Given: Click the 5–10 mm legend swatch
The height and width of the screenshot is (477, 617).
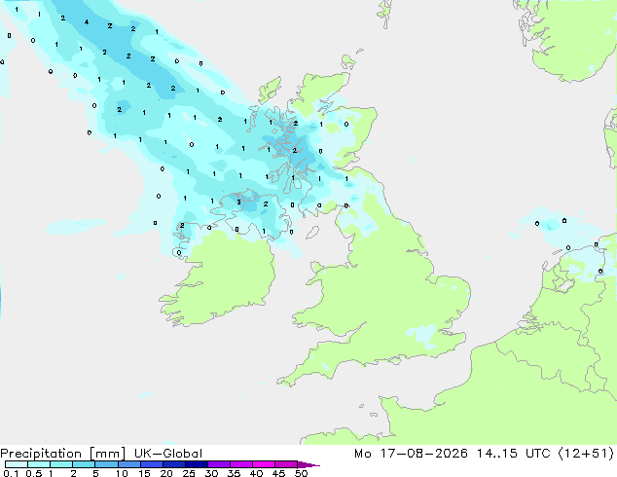Looking at the screenshot, I should tap(106, 464).
